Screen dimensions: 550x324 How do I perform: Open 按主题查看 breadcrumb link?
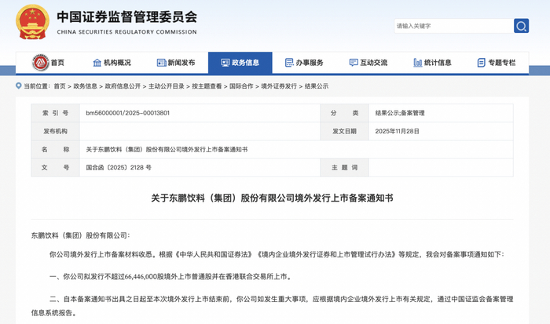tap(207, 86)
